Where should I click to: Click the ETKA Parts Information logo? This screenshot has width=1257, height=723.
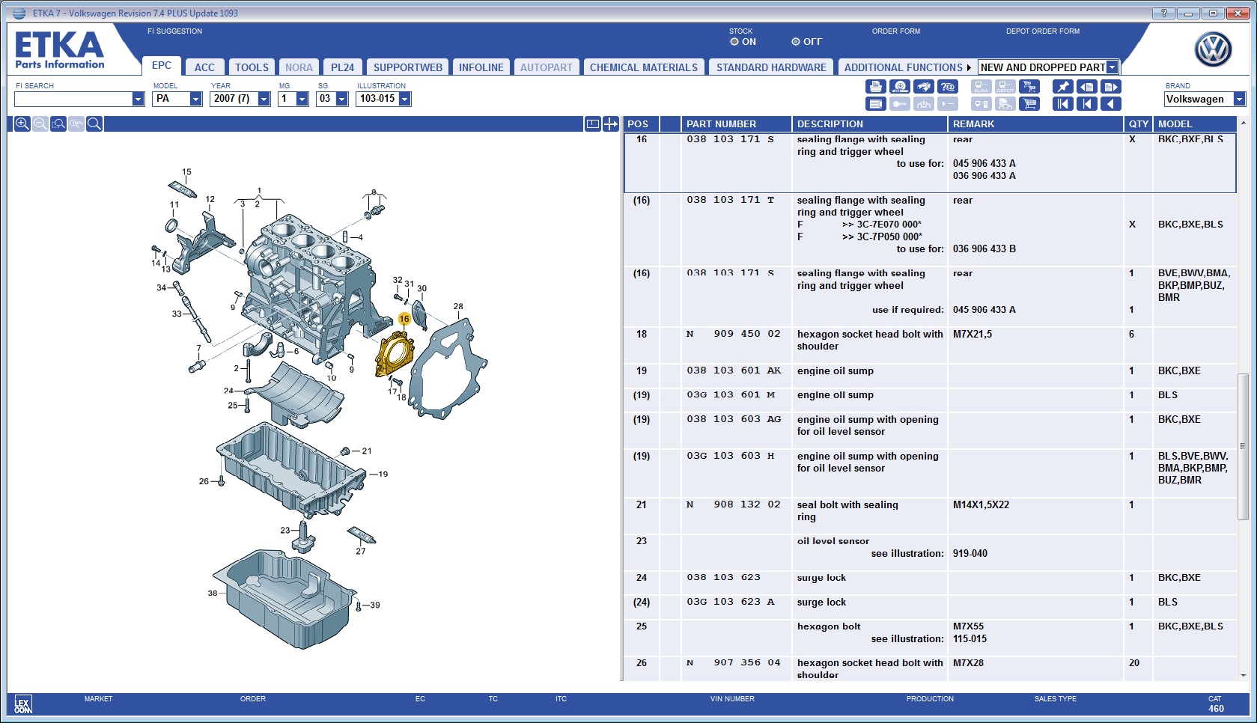[60, 50]
